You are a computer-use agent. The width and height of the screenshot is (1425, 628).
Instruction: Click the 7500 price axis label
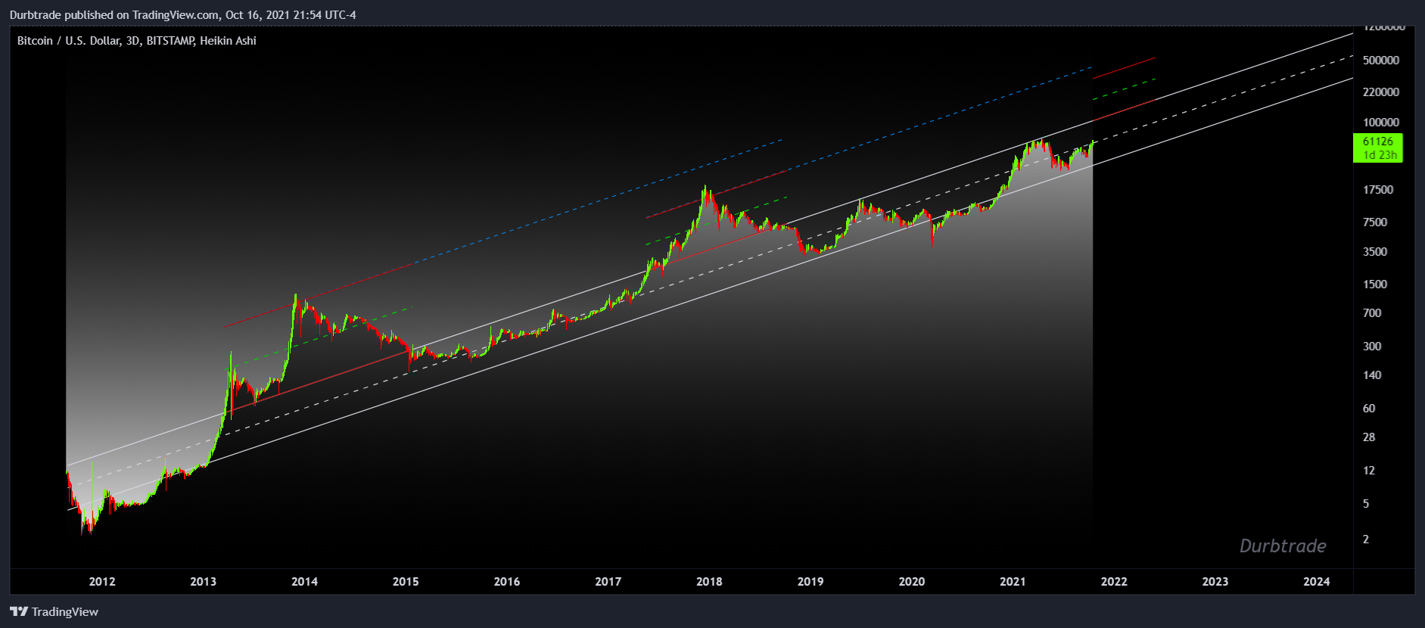click(x=1375, y=222)
